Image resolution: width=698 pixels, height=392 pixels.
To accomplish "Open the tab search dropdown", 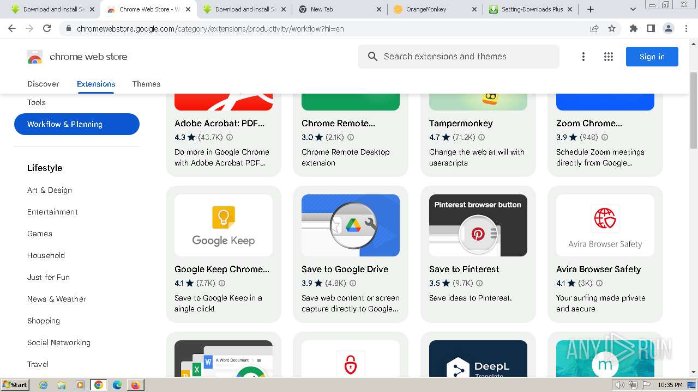I will pos(633,9).
